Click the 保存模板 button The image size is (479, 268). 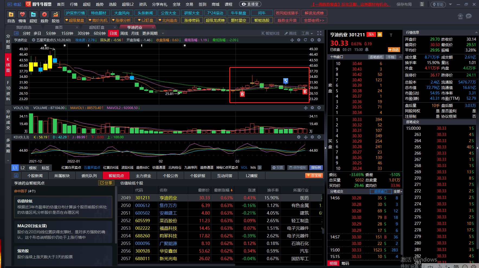(298, 168)
